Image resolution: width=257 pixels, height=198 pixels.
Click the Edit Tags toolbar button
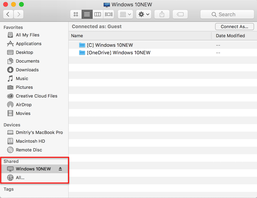pos(180,14)
